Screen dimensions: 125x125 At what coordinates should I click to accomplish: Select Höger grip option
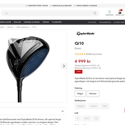80,93
